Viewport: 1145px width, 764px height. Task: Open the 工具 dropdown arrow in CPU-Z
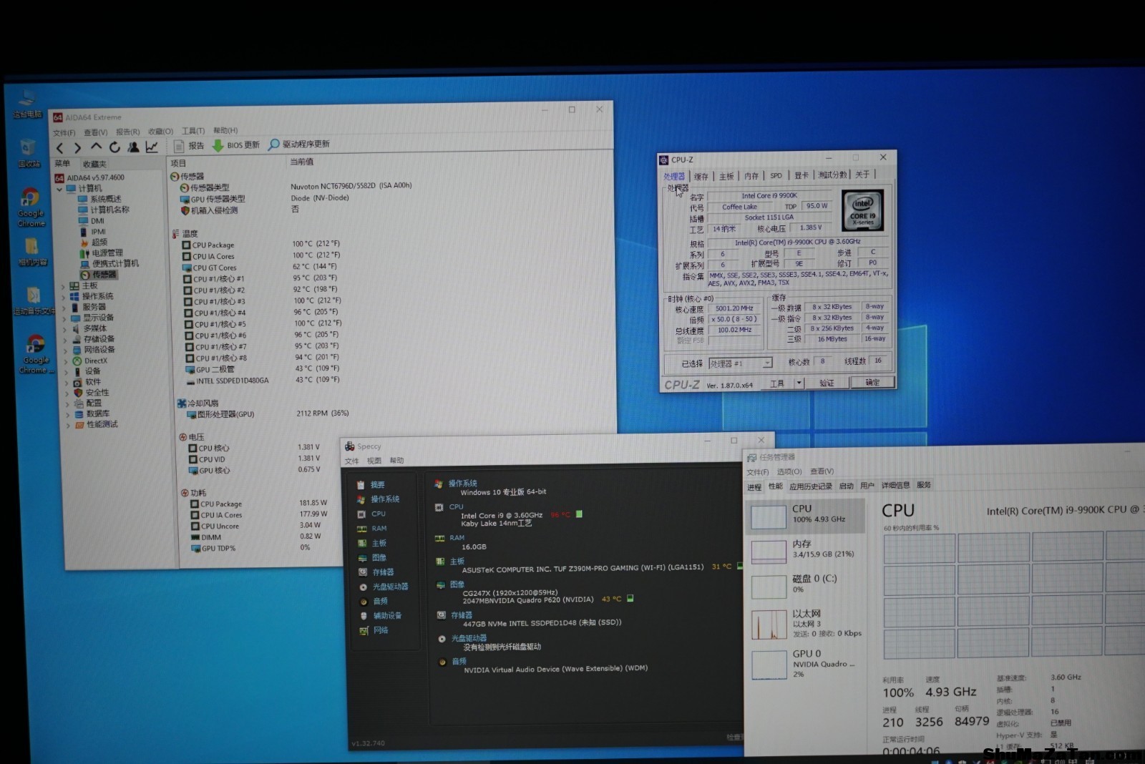tap(799, 383)
